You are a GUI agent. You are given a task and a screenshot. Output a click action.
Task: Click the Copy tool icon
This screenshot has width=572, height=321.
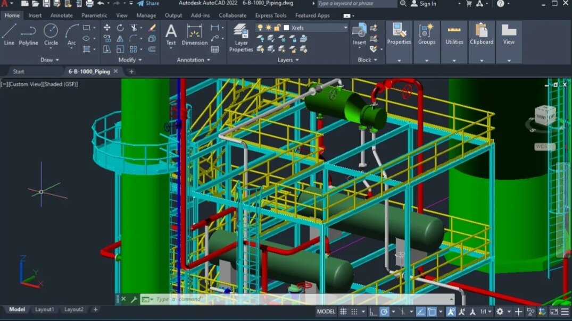pyautogui.click(x=107, y=38)
